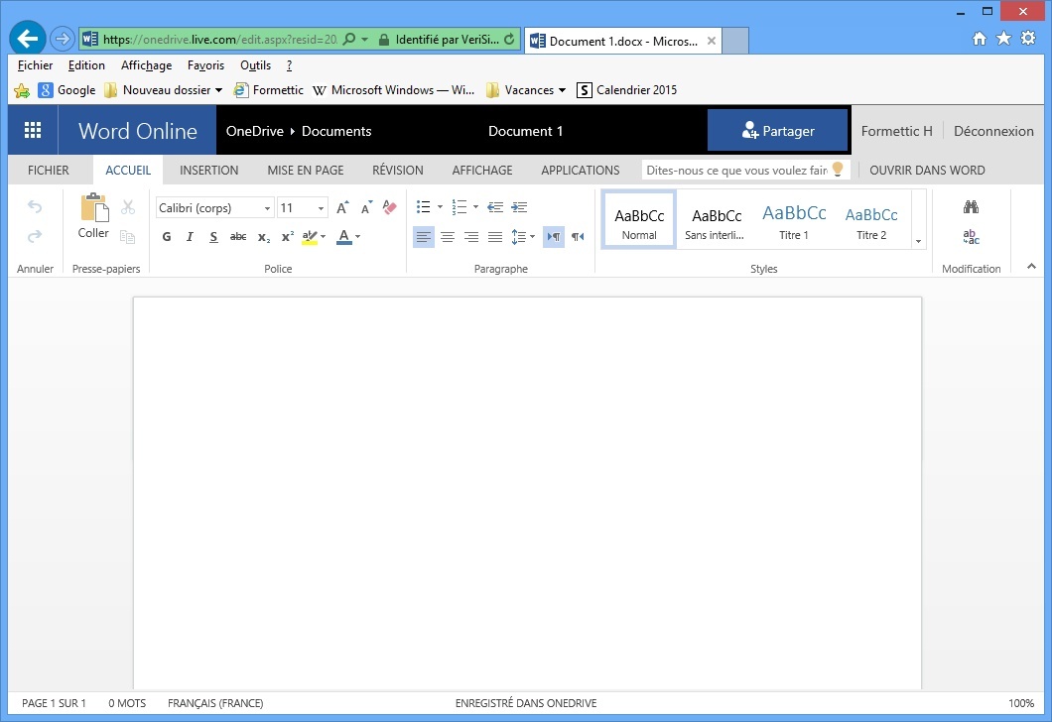Click the binoculars Find icon
The image size is (1052, 722).
(x=971, y=207)
